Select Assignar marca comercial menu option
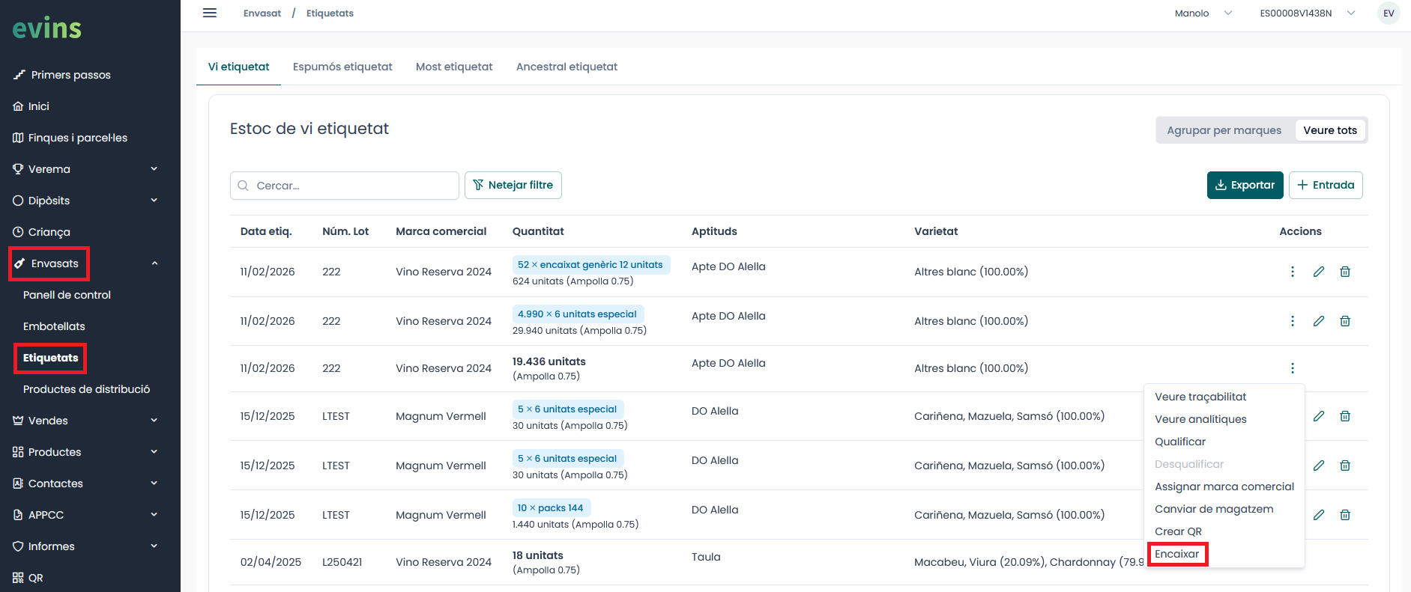 click(1224, 486)
